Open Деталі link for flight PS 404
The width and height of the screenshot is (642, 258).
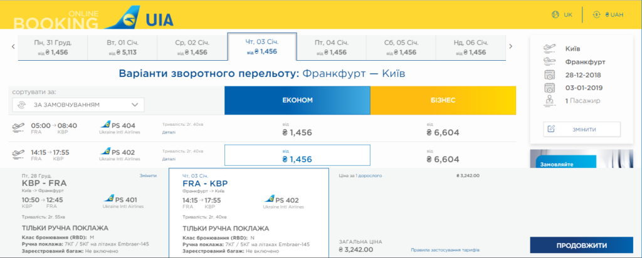pos(169,133)
